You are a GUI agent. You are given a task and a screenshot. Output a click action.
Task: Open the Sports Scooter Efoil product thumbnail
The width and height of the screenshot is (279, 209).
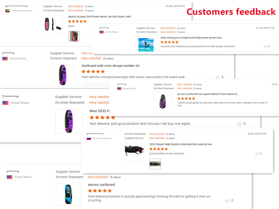point(53,24)
